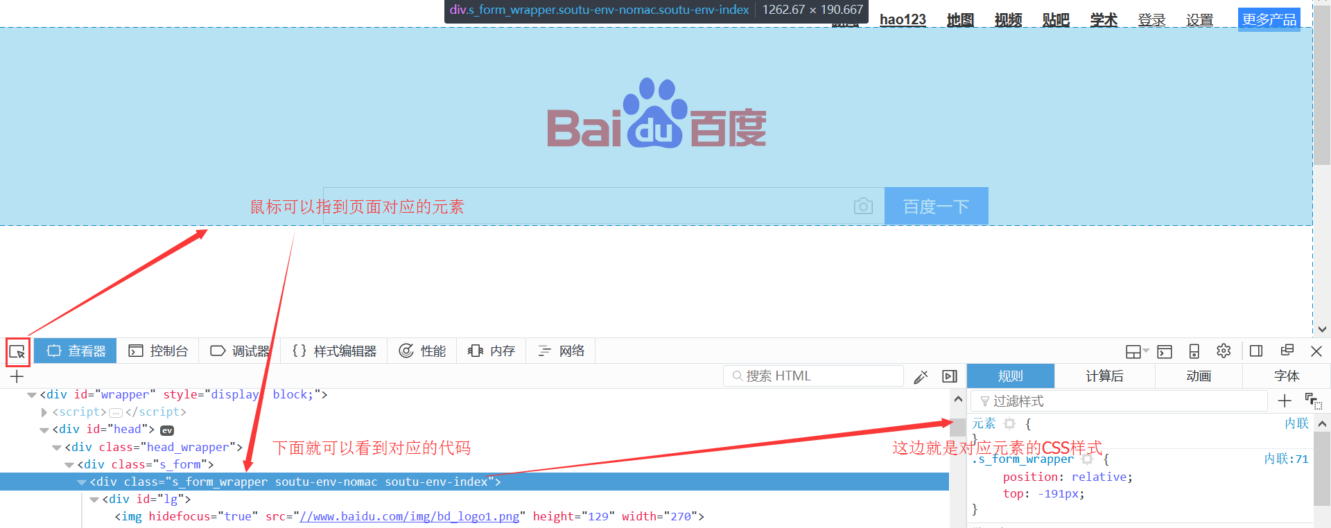The image size is (1331, 528).
Task: Select the img hidefocus row
Action: click(474, 516)
